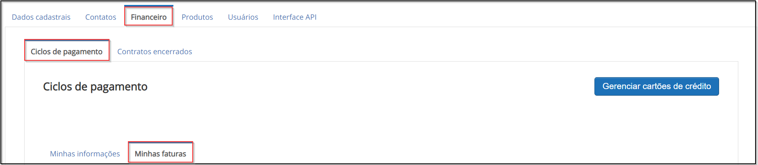Open the Contratos encerrados sub-tab
This screenshot has height=165, width=758.
tap(155, 52)
